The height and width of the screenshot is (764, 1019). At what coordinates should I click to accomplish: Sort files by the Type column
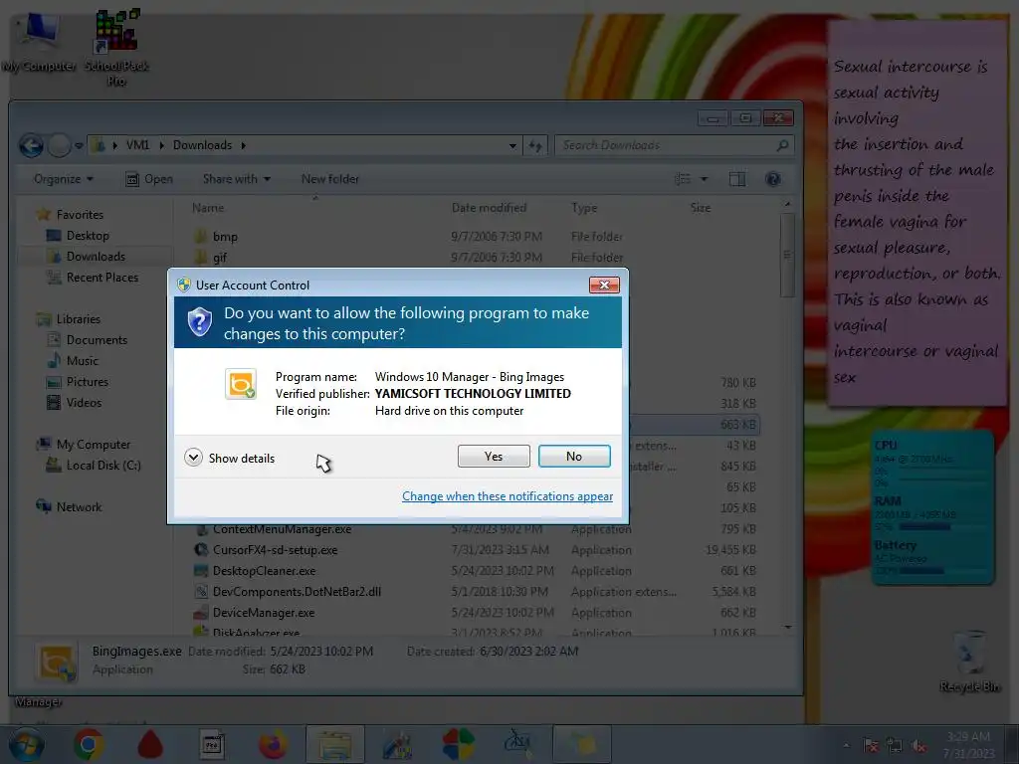pyautogui.click(x=584, y=208)
